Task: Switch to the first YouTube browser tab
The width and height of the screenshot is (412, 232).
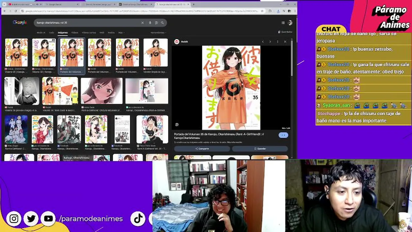Action: click(25, 5)
